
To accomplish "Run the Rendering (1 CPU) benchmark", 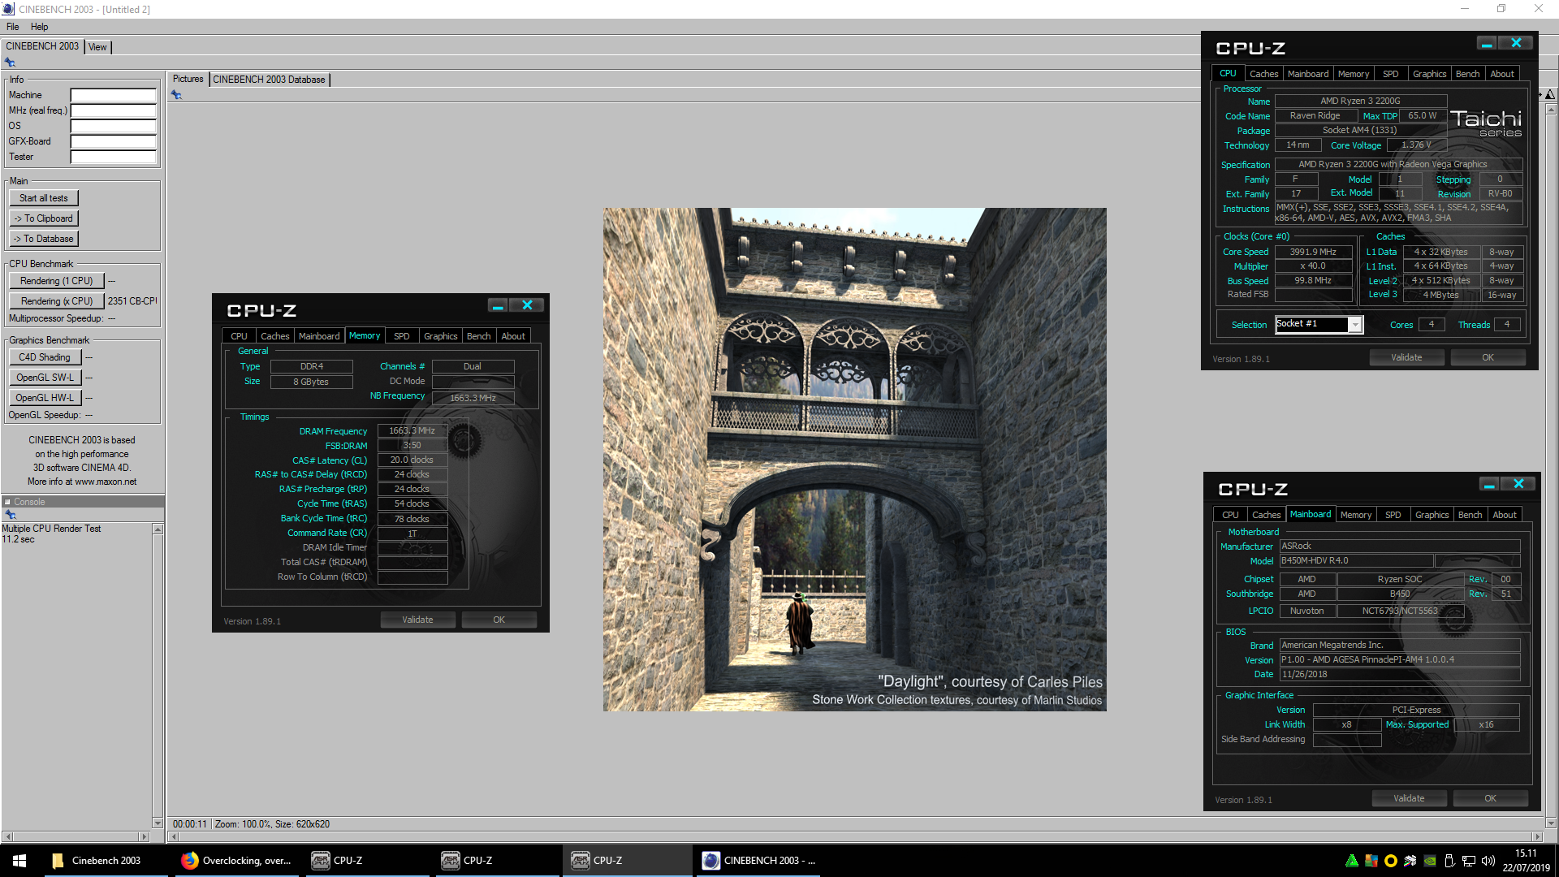I will [57, 281].
